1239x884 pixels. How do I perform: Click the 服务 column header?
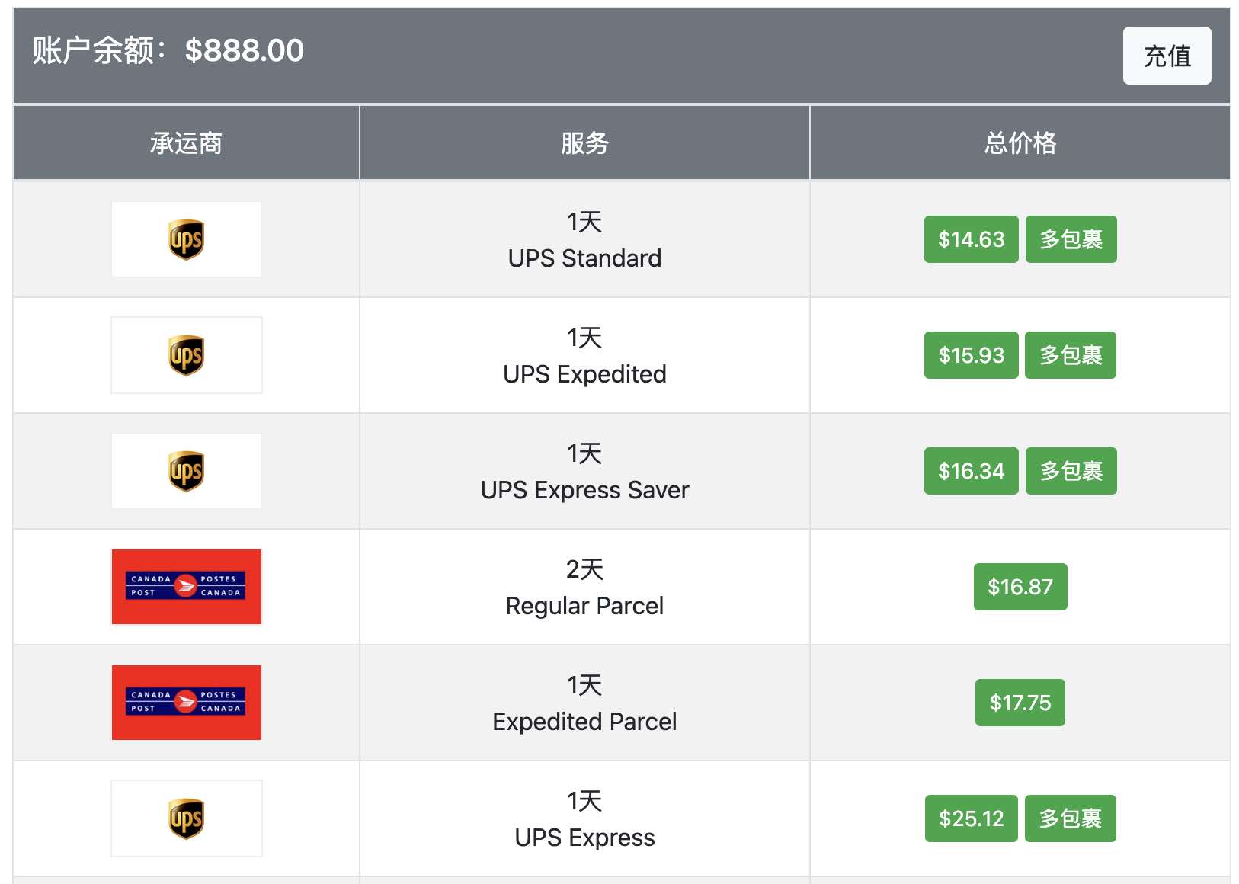click(584, 143)
